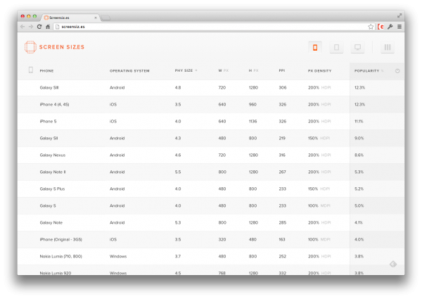The height and width of the screenshot is (299, 422).
Task: Click height value 1136
Action: 253,122
